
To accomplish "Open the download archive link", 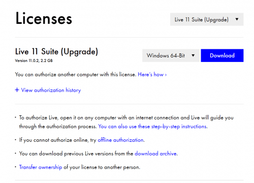I will [x=156, y=154].
